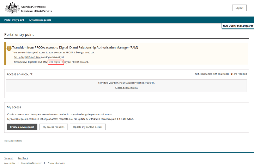
Task: Click the Department of Social Services title
Action: (x=36, y=11)
